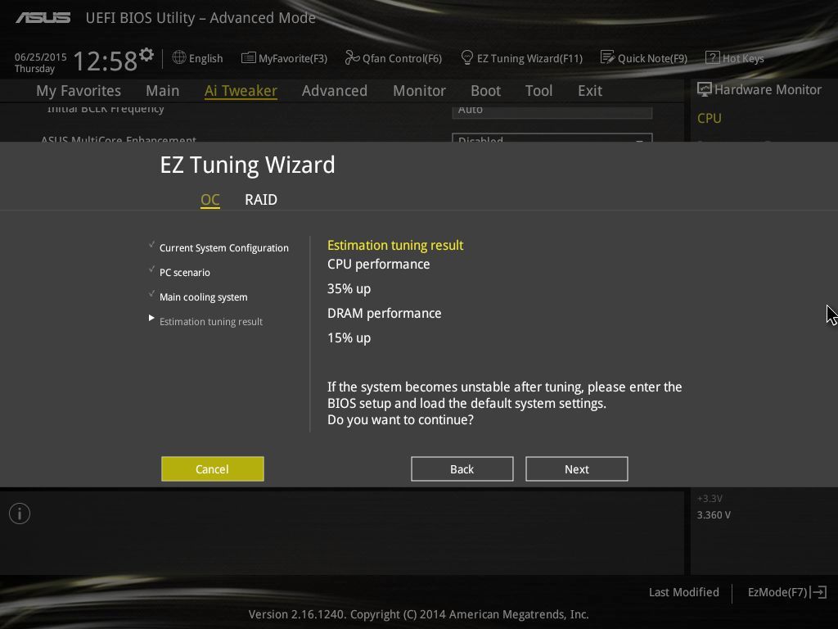Select the Ai Tweaker tab
Screen dimensions: 838x629
coord(241,91)
